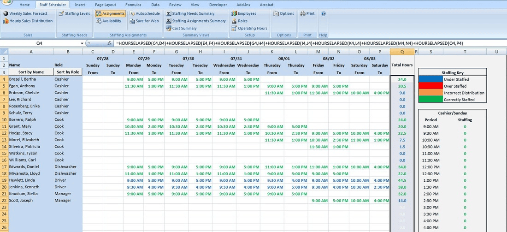Open the Data tab
Viewport: 507px width, 232px height.
[x=155, y=5]
